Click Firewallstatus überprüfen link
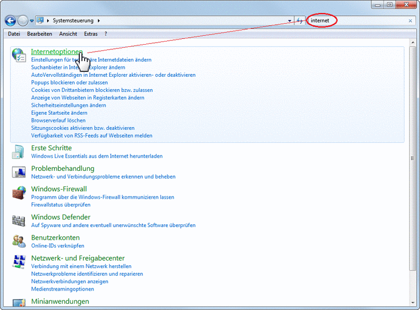This screenshot has width=420, height=310. 60,204
